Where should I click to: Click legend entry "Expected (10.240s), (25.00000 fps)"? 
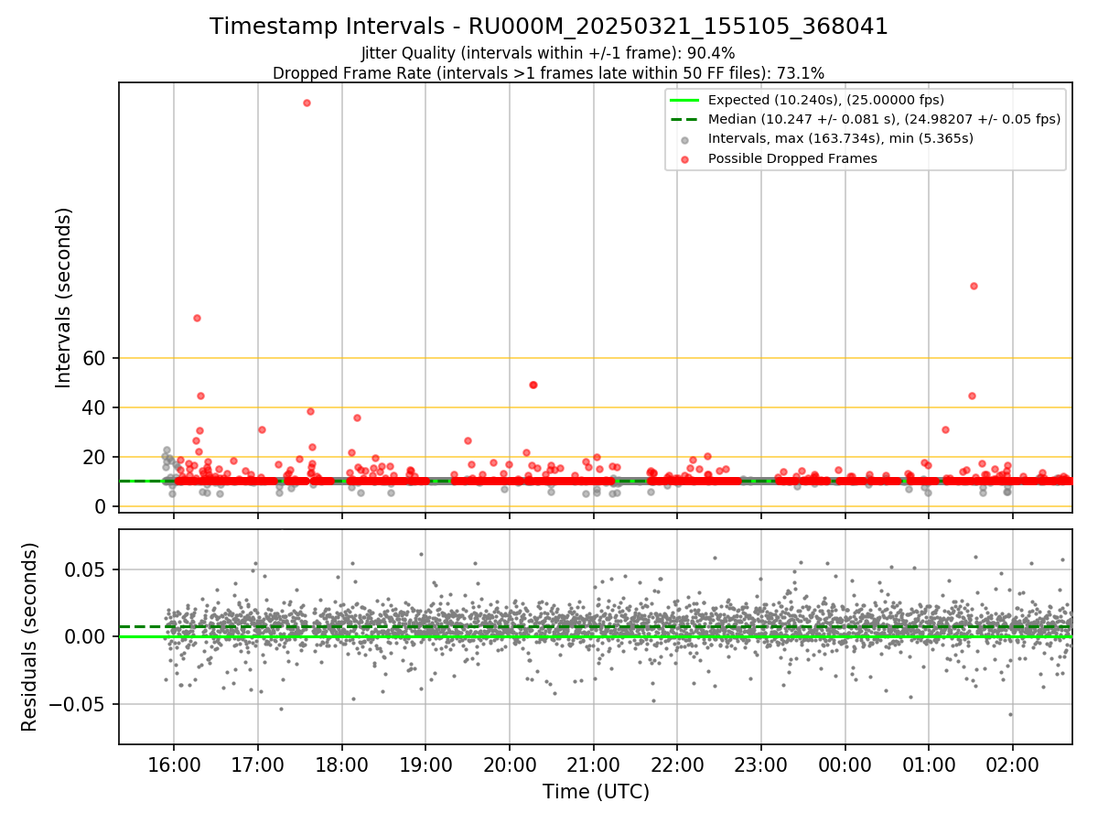[826, 100]
